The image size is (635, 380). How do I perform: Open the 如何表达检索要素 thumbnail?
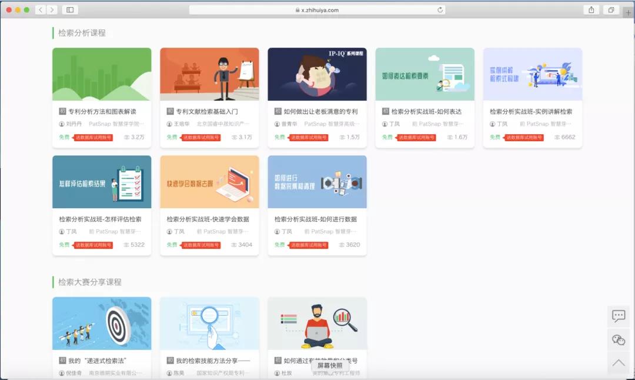point(425,74)
